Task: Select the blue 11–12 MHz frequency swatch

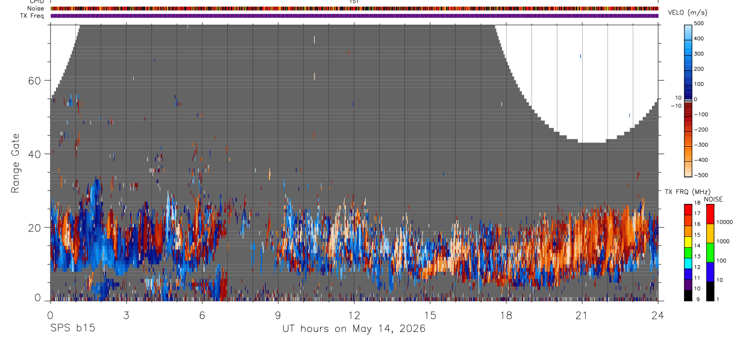Action: 688,274
